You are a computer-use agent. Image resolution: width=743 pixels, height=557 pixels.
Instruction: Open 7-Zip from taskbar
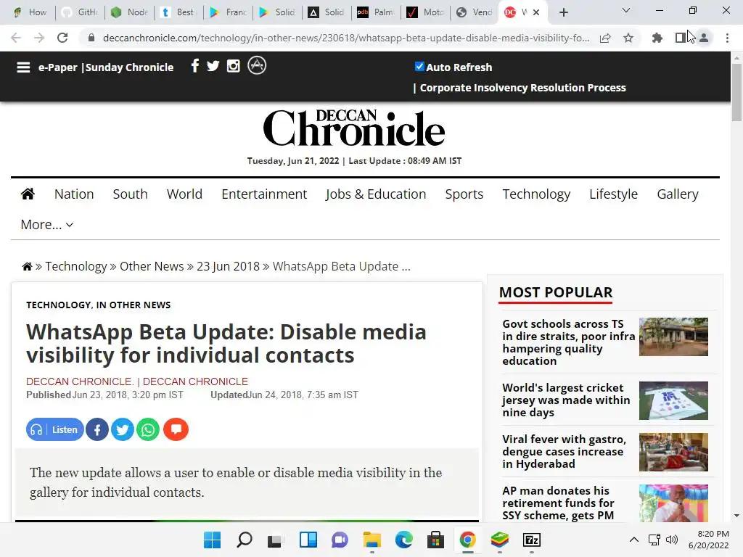pos(532,540)
